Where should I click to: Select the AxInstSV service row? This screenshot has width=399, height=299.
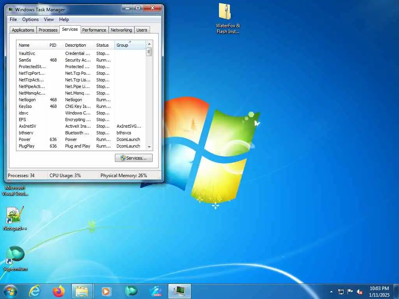click(x=81, y=126)
